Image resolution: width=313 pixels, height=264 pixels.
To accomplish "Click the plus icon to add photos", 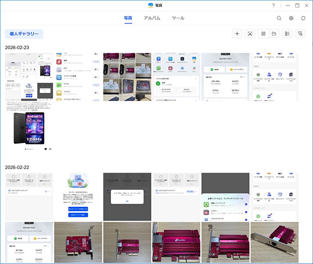I will 237,34.
